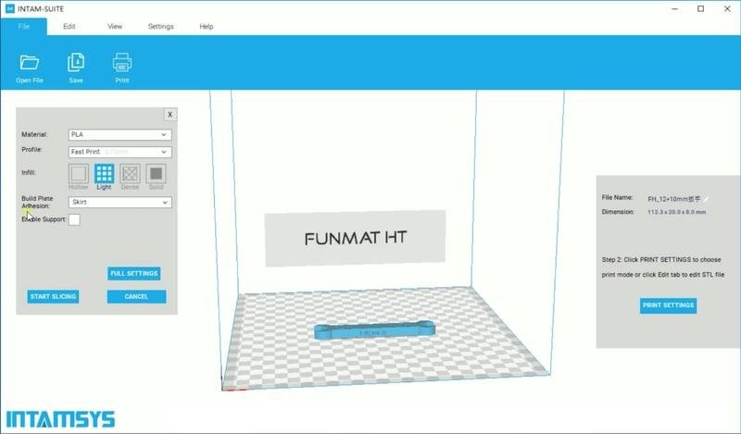Select the Hollow infill icon

(x=79, y=173)
